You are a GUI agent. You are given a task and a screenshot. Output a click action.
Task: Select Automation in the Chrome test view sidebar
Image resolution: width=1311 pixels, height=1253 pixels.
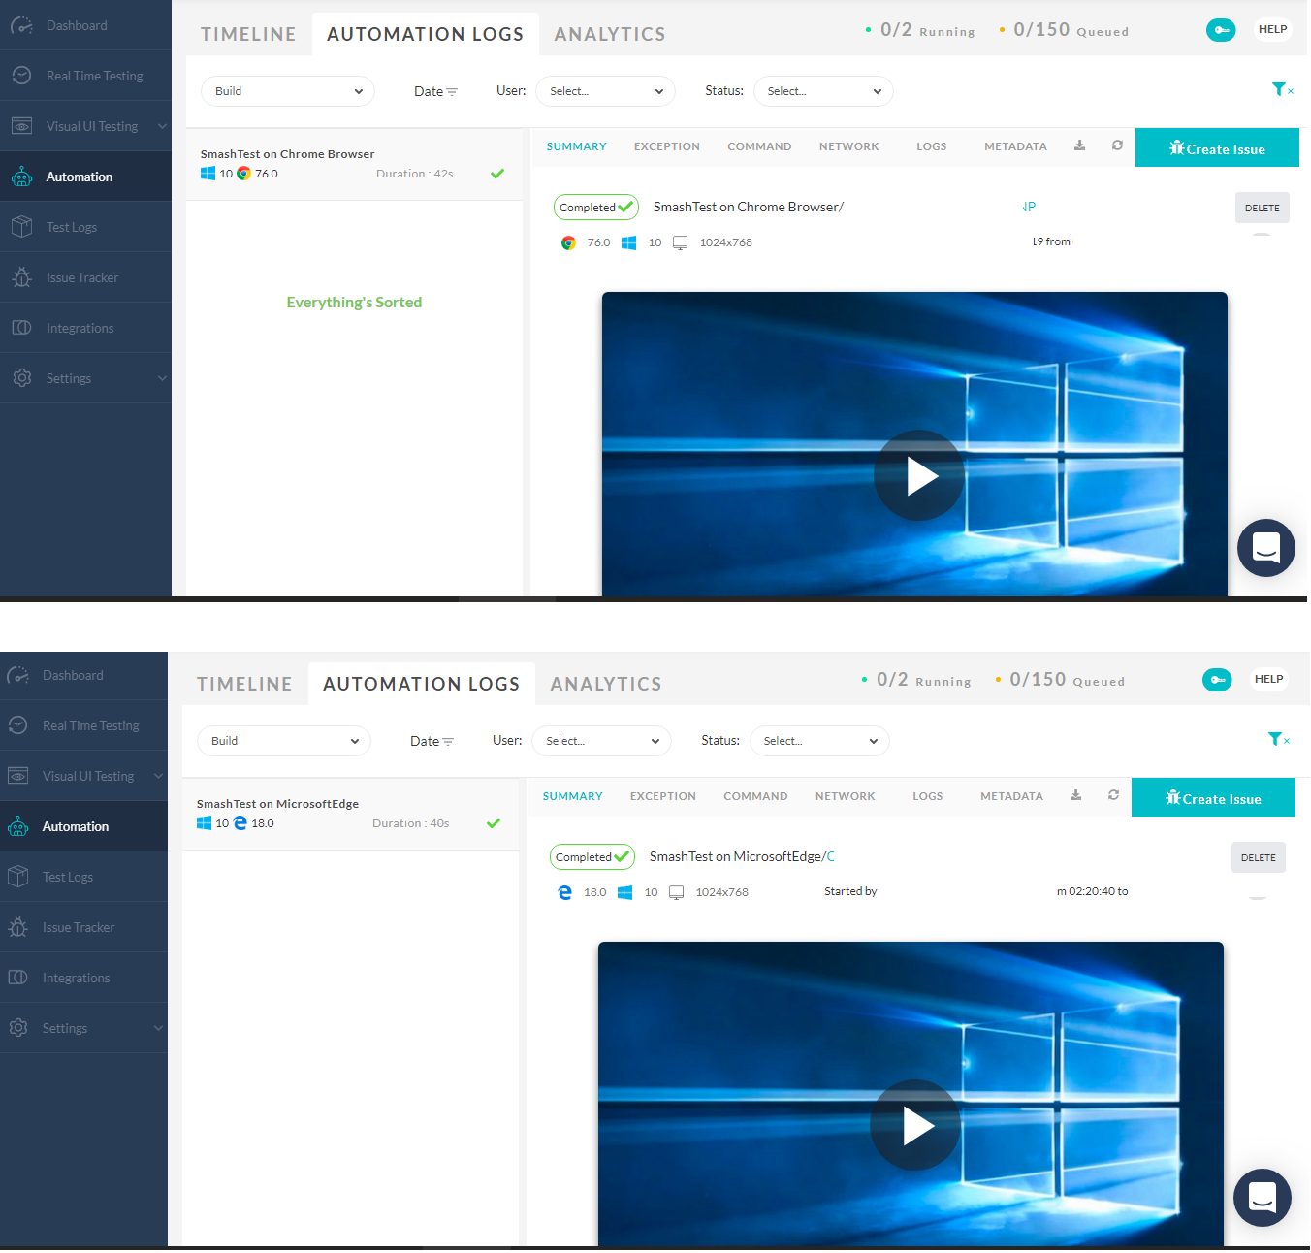point(85,177)
